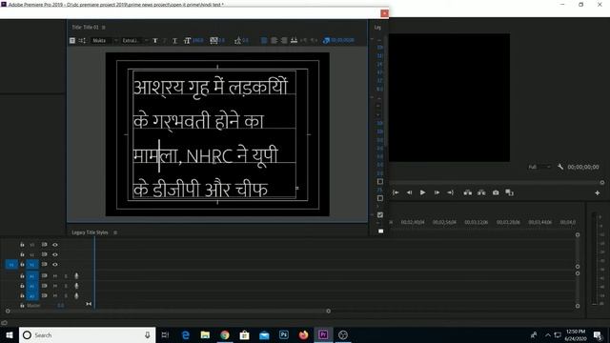Image resolution: width=610 pixels, height=343 pixels.
Task: Step back one frame in Program monitor
Action: click(x=409, y=192)
